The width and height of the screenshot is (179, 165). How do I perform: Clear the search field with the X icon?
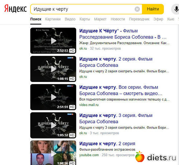pyautogui.click(x=137, y=9)
